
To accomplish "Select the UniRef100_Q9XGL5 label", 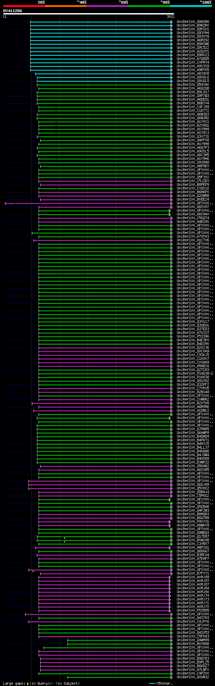I will [x=193, y=81].
